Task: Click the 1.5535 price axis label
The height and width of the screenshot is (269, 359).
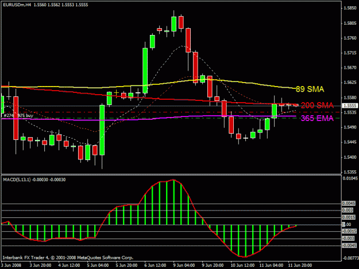Action: pos(350,112)
